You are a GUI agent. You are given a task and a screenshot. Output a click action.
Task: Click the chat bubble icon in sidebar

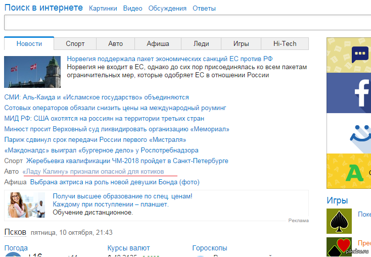tap(360, 55)
